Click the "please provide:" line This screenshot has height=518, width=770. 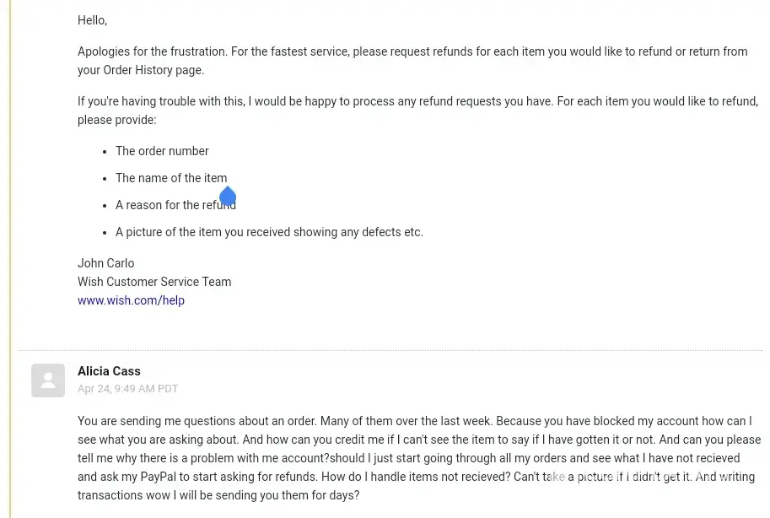tap(116, 120)
